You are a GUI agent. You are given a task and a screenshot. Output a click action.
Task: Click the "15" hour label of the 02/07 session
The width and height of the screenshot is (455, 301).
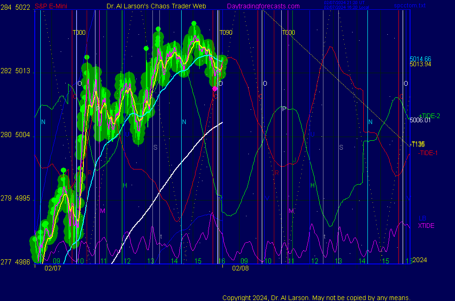tap(197, 261)
